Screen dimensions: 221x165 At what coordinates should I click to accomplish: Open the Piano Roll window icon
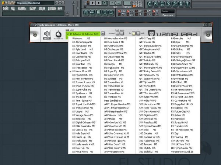[98, 12]
